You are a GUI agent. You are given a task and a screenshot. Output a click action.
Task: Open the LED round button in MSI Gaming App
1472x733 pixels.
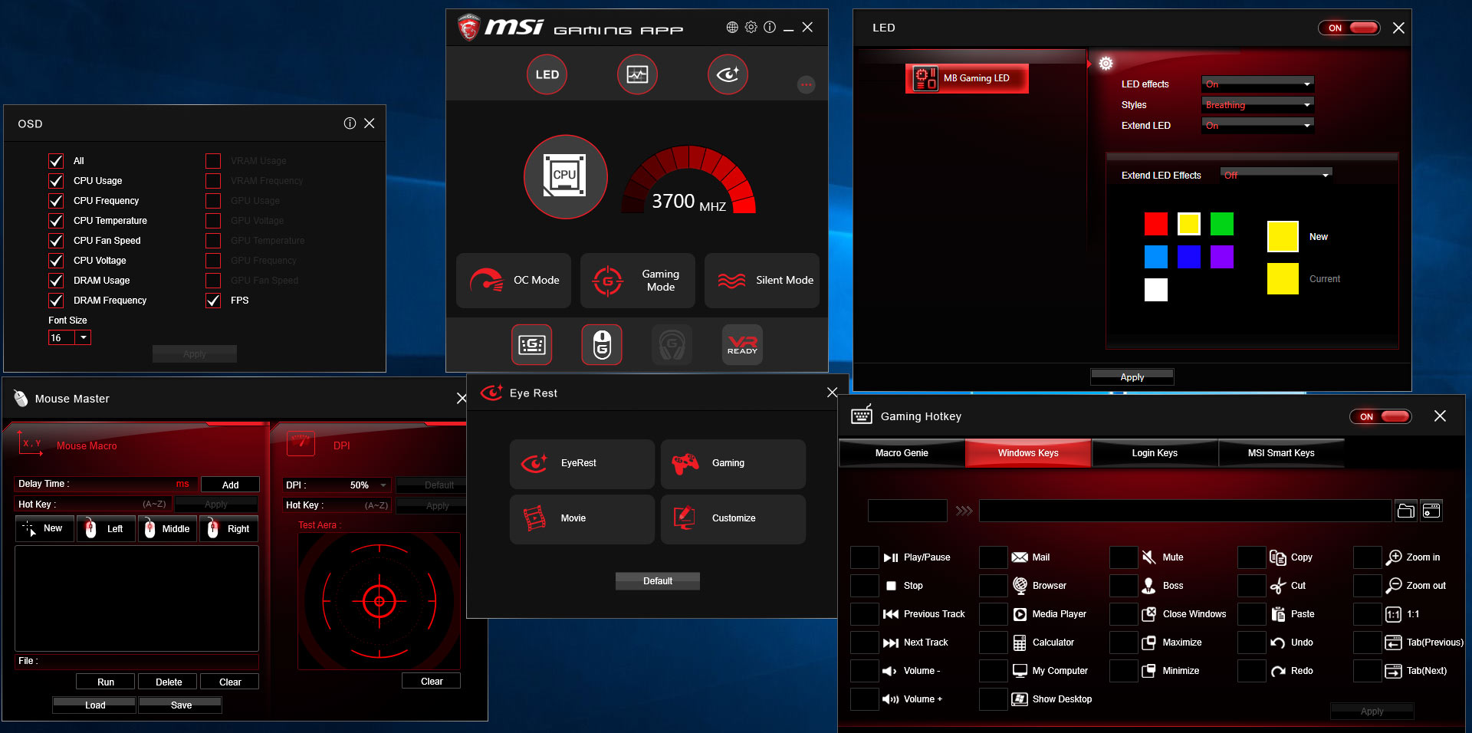547,74
